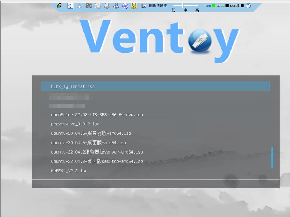The image size is (290, 217).
Task: Open the help question mark icon
Action: click(x=248, y=6)
